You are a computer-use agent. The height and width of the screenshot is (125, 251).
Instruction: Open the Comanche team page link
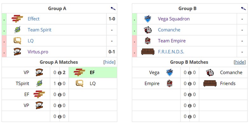(169, 30)
